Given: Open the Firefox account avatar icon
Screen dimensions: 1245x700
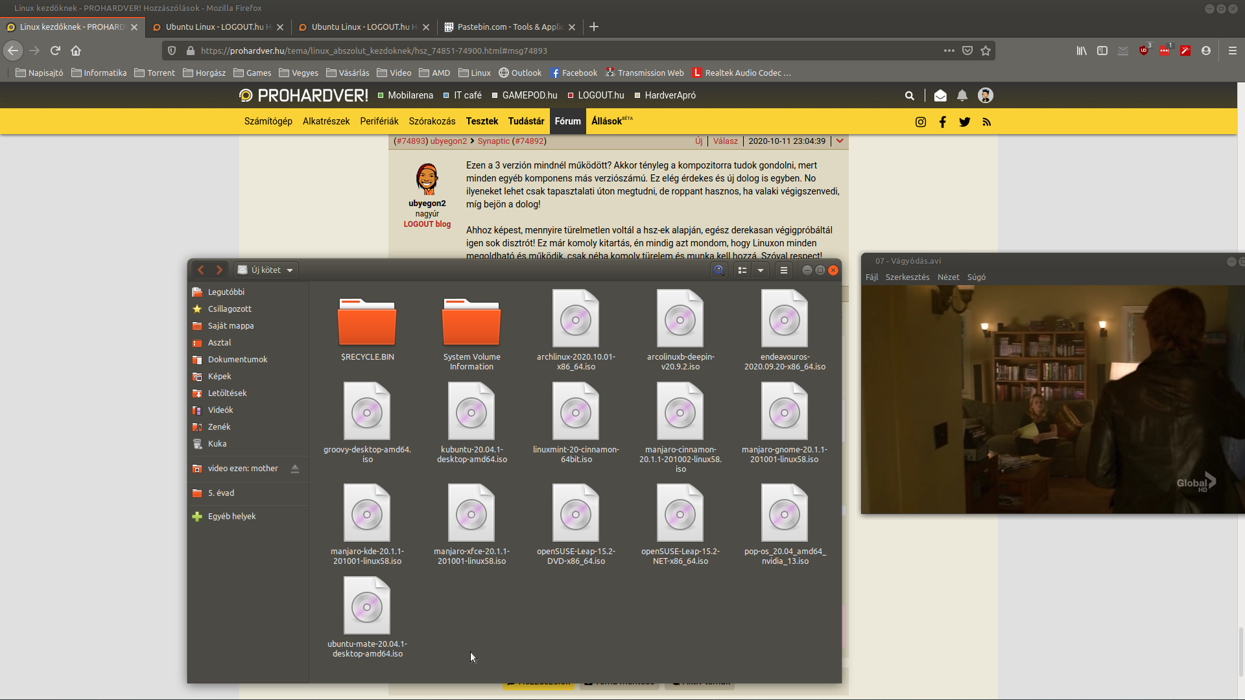Looking at the screenshot, I should click(x=1206, y=51).
